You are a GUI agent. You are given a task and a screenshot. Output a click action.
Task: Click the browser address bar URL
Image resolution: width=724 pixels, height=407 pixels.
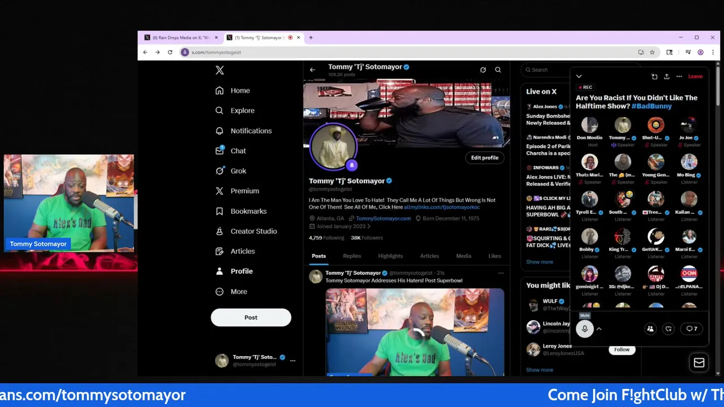coord(216,52)
